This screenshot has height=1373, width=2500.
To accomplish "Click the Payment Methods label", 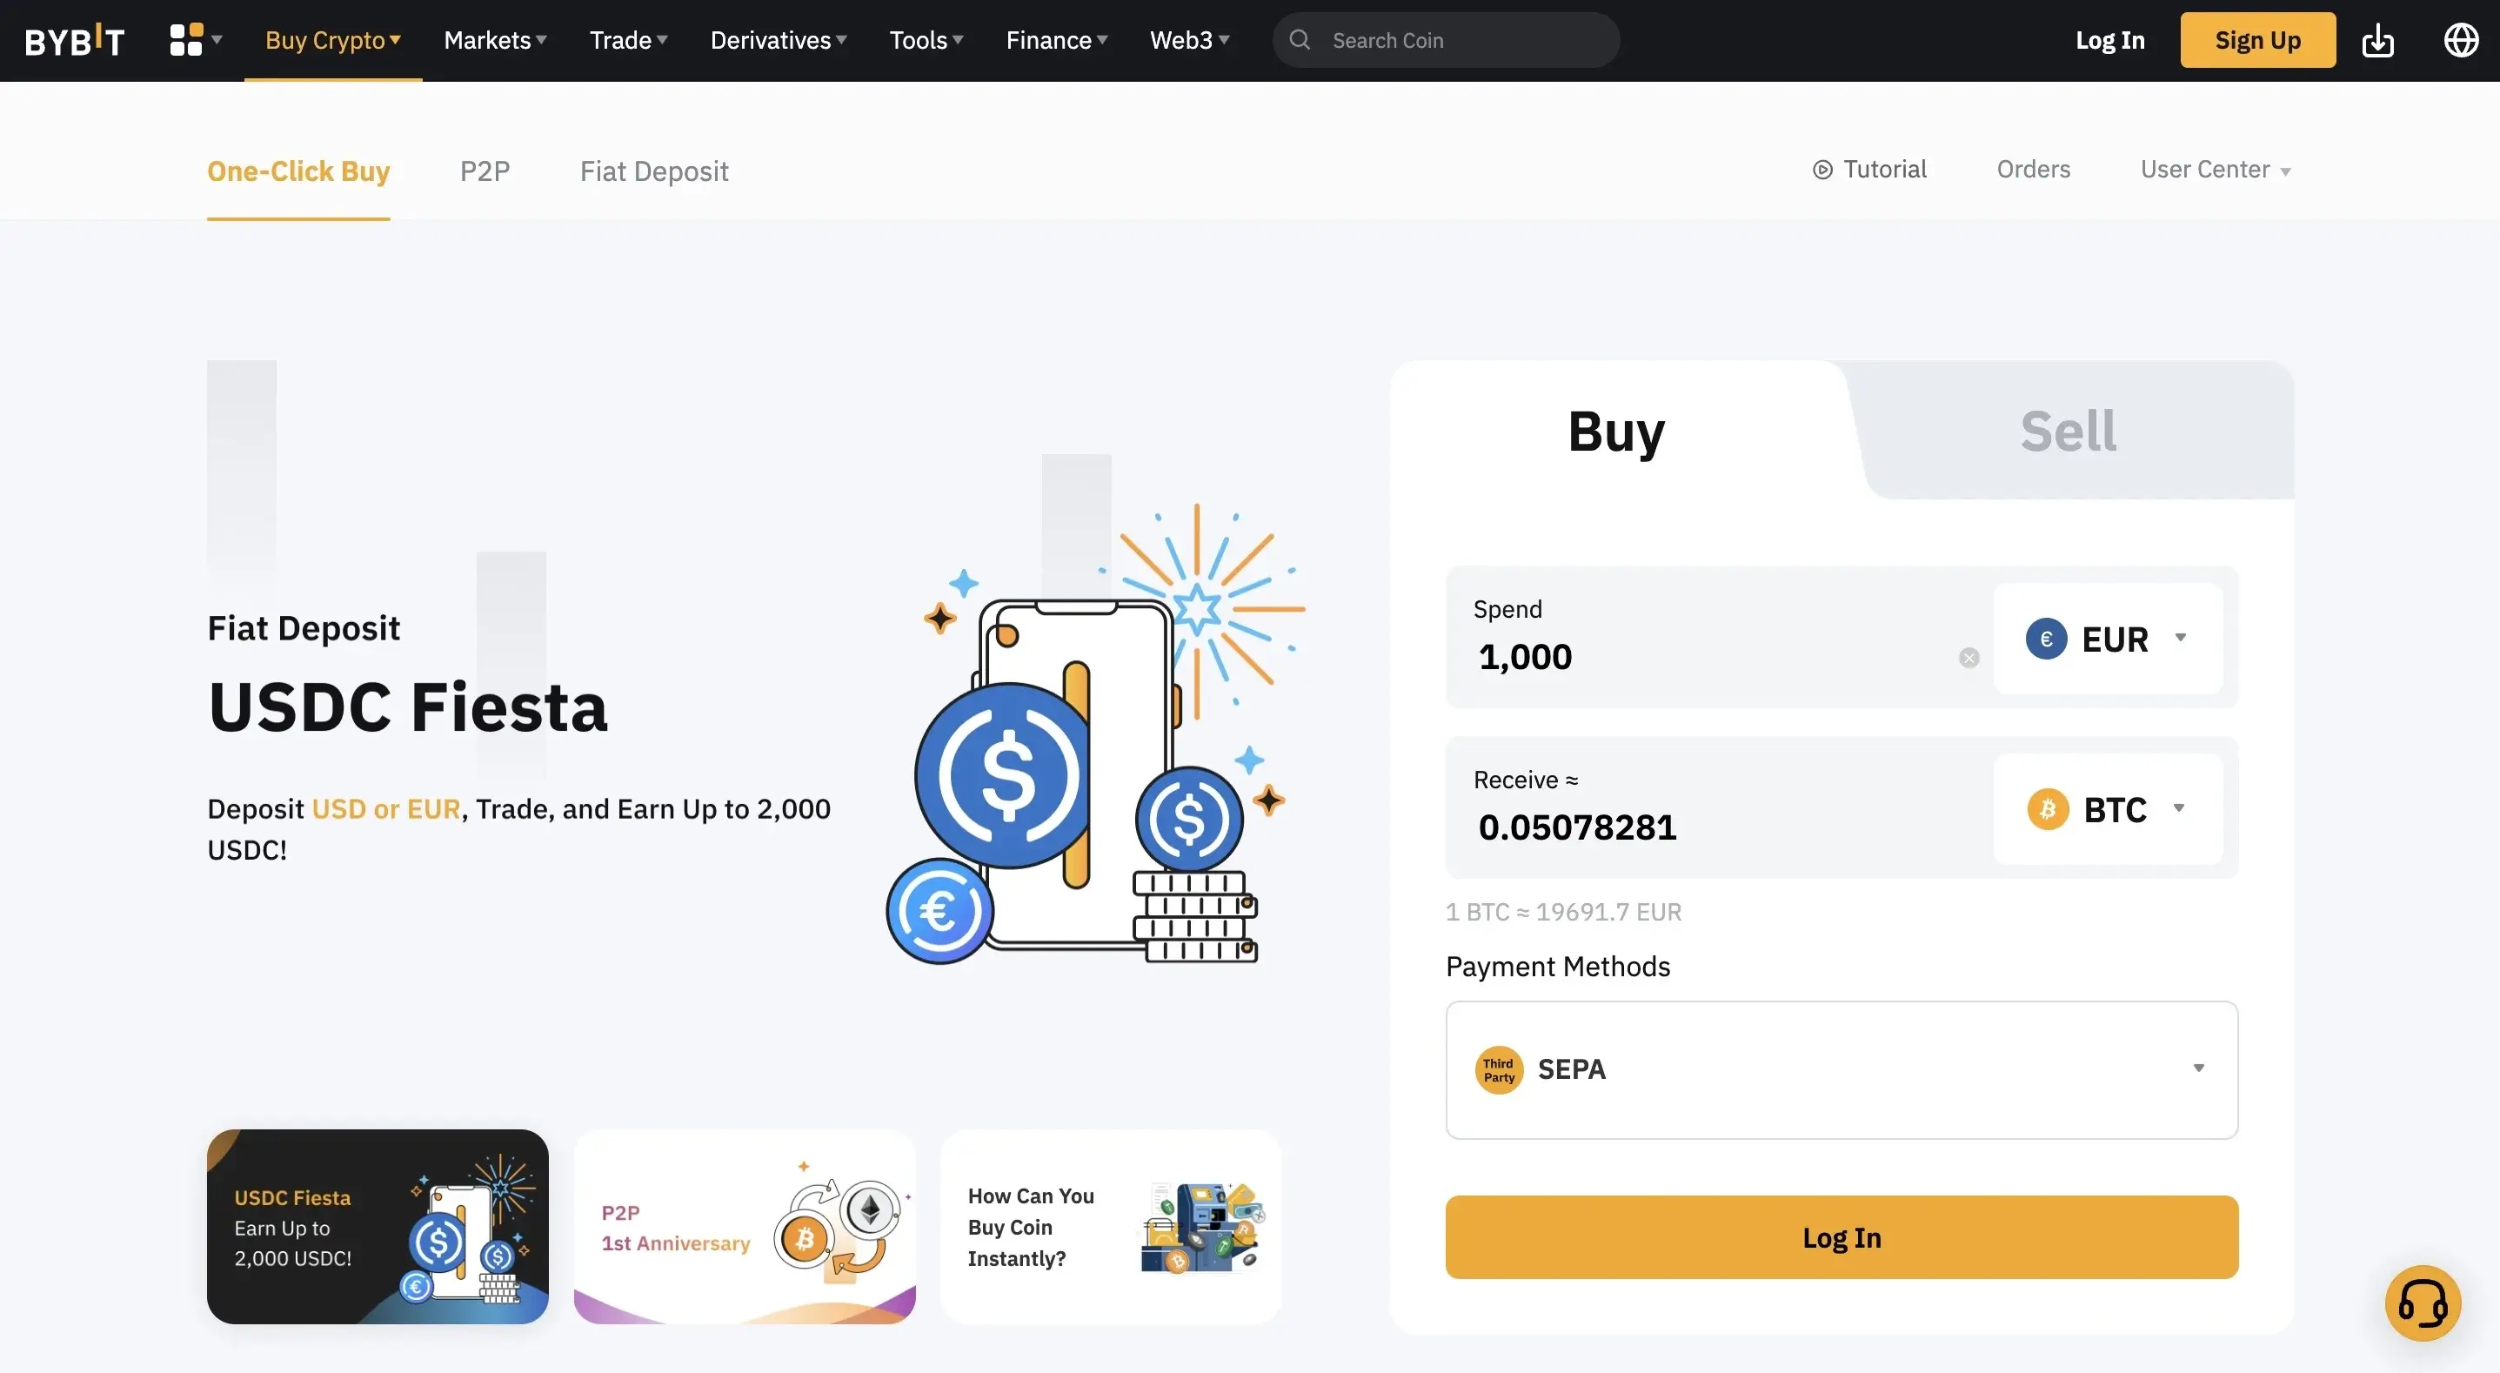I will (x=1558, y=968).
